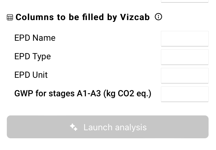The width and height of the screenshot is (216, 150).
Task: Click the (kg CO2 eq.) unit text
Action: [x=127, y=94]
